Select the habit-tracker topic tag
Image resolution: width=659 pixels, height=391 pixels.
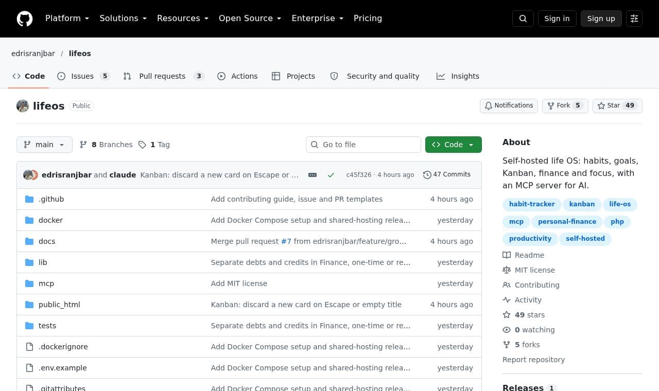532,204
